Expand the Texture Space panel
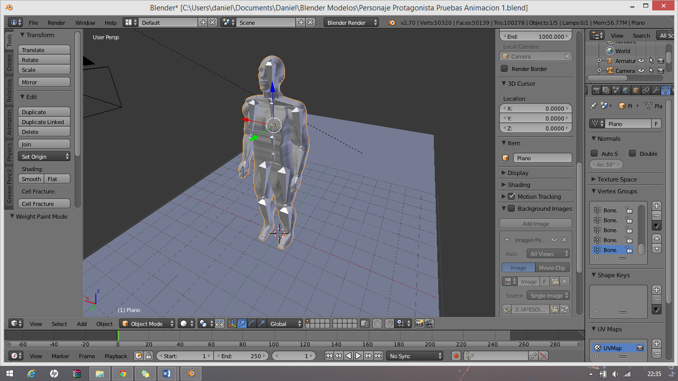 (617, 179)
